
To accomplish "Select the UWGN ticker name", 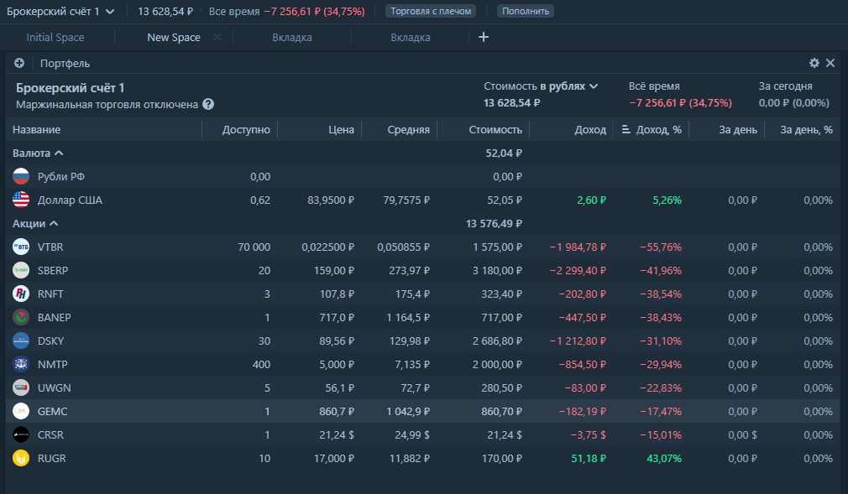I will point(54,388).
